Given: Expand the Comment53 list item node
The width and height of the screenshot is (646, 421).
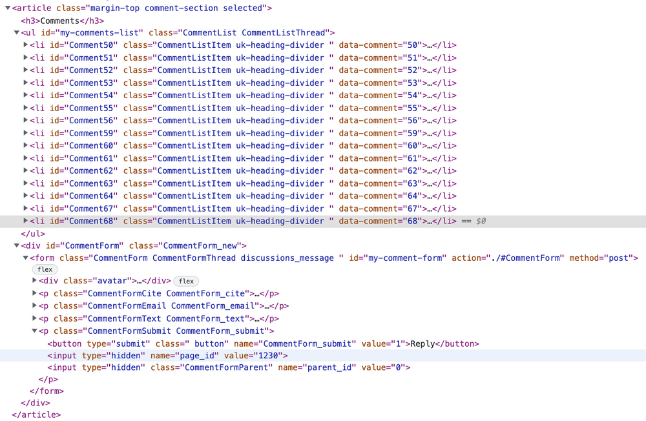Looking at the screenshot, I should coord(26,83).
